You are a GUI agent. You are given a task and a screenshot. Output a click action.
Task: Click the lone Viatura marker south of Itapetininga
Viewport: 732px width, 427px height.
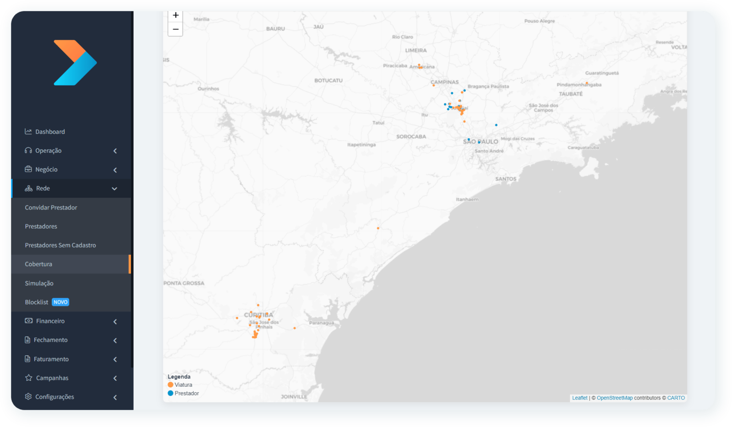point(378,228)
